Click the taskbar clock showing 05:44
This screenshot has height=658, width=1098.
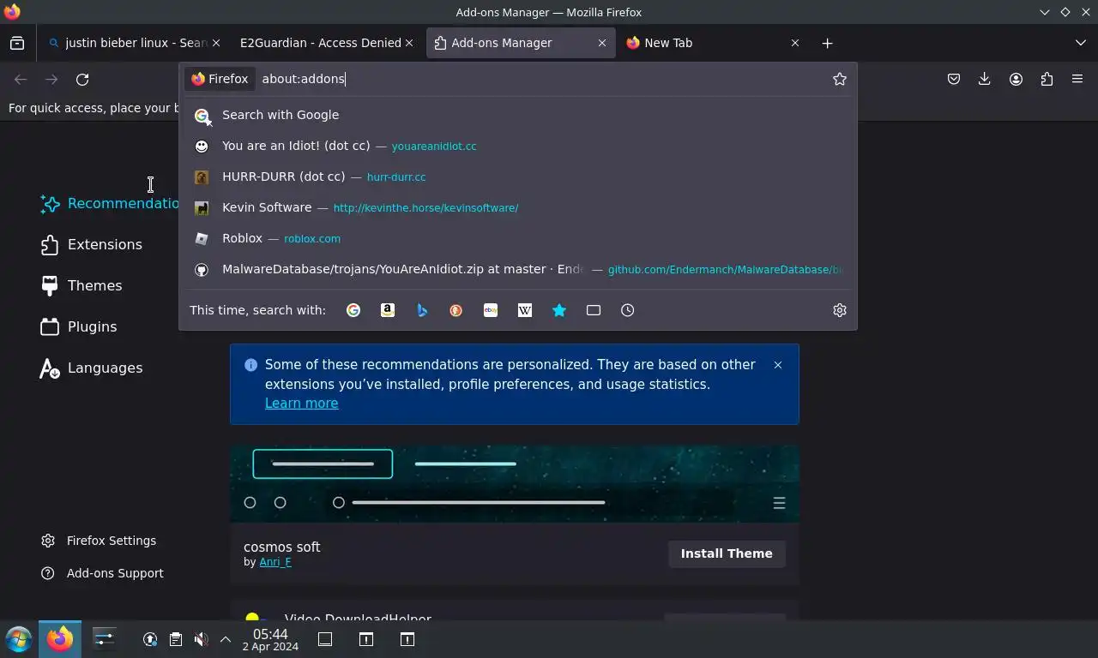click(270, 639)
